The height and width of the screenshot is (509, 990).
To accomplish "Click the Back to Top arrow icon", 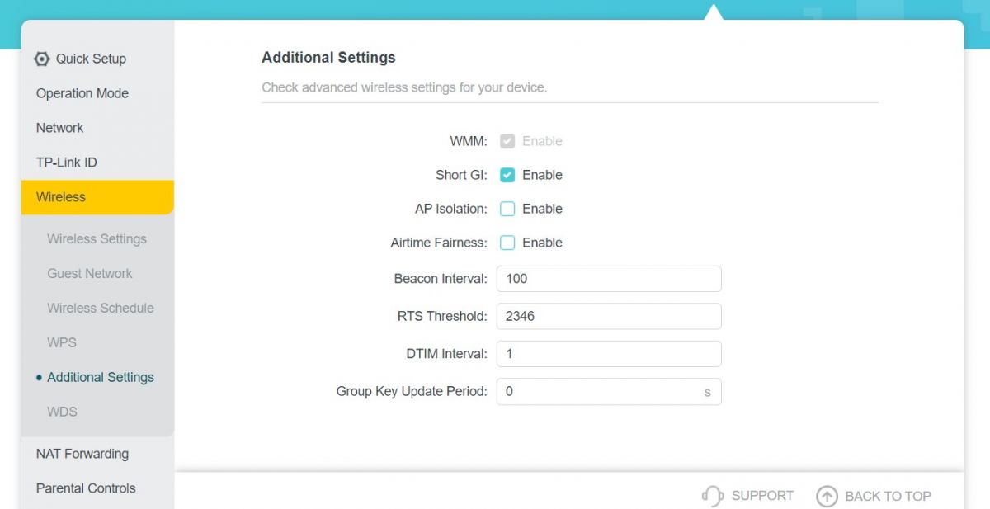I will (827, 496).
